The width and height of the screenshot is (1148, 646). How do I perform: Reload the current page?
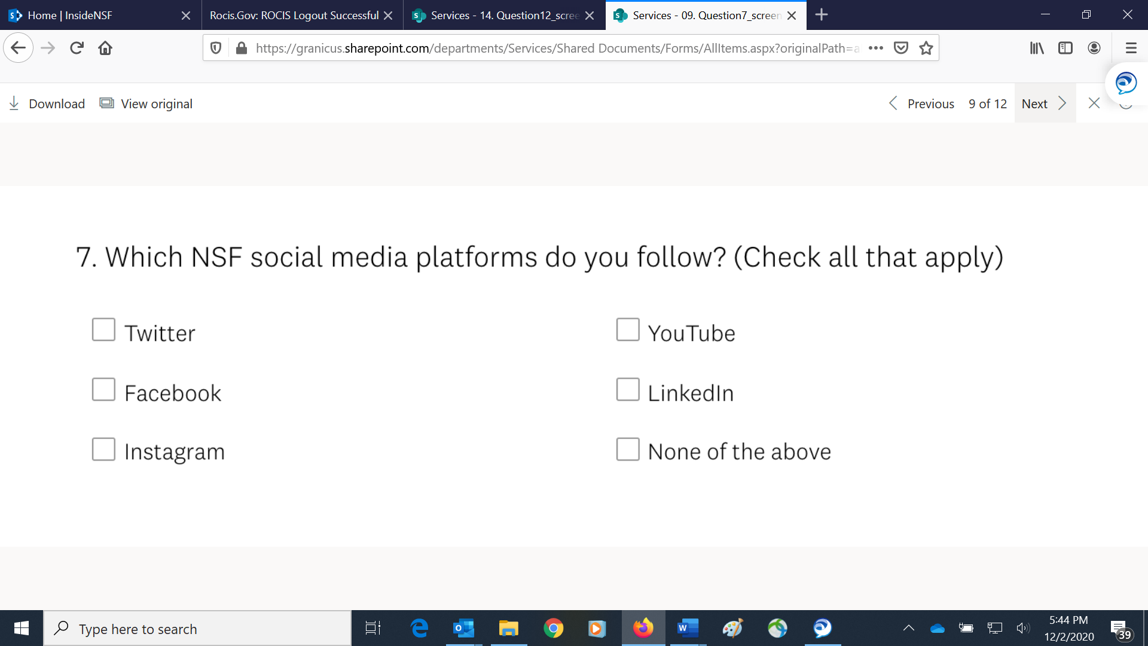tap(77, 48)
